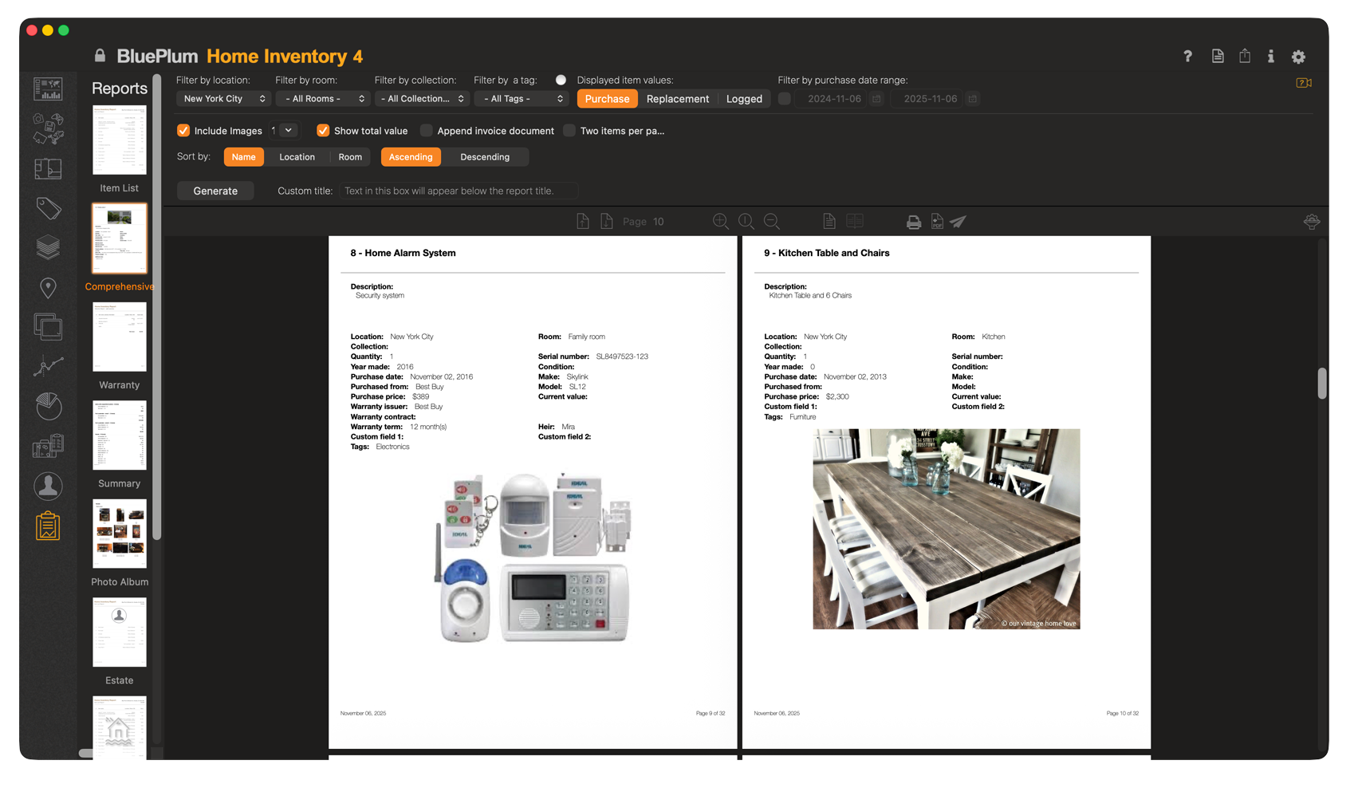Image resolution: width=1362 pixels, height=788 pixels.
Task: Uncheck the Include Images checkbox
Action: [x=183, y=130]
